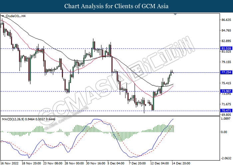
Task: Click the CrudeOIL.,H4 chart symbol label
Action: (16, 16)
